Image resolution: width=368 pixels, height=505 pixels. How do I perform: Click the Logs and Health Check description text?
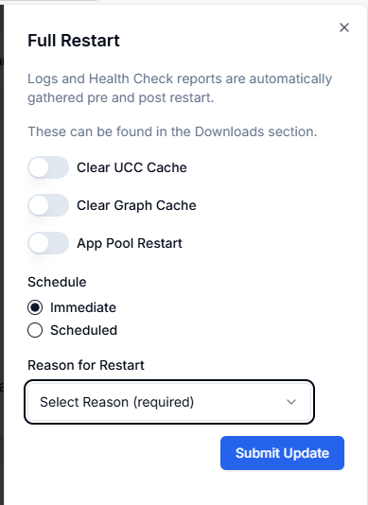(x=180, y=88)
